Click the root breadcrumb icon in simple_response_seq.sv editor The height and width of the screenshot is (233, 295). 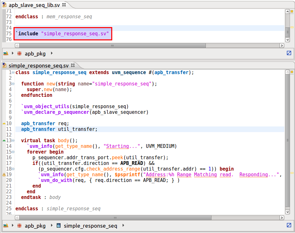click(x=6, y=226)
